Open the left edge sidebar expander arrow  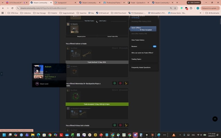click(1, 73)
